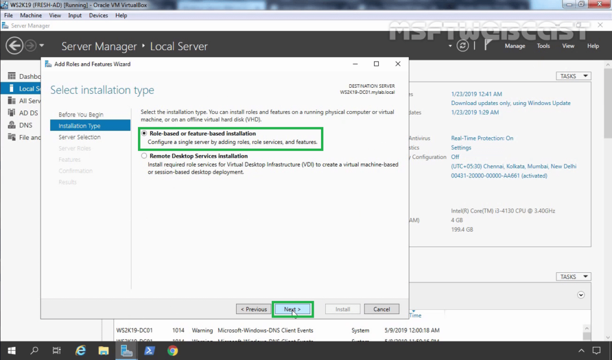Select the DNS sidebar icon
Image resolution: width=612 pixels, height=360 pixels.
coord(12,125)
